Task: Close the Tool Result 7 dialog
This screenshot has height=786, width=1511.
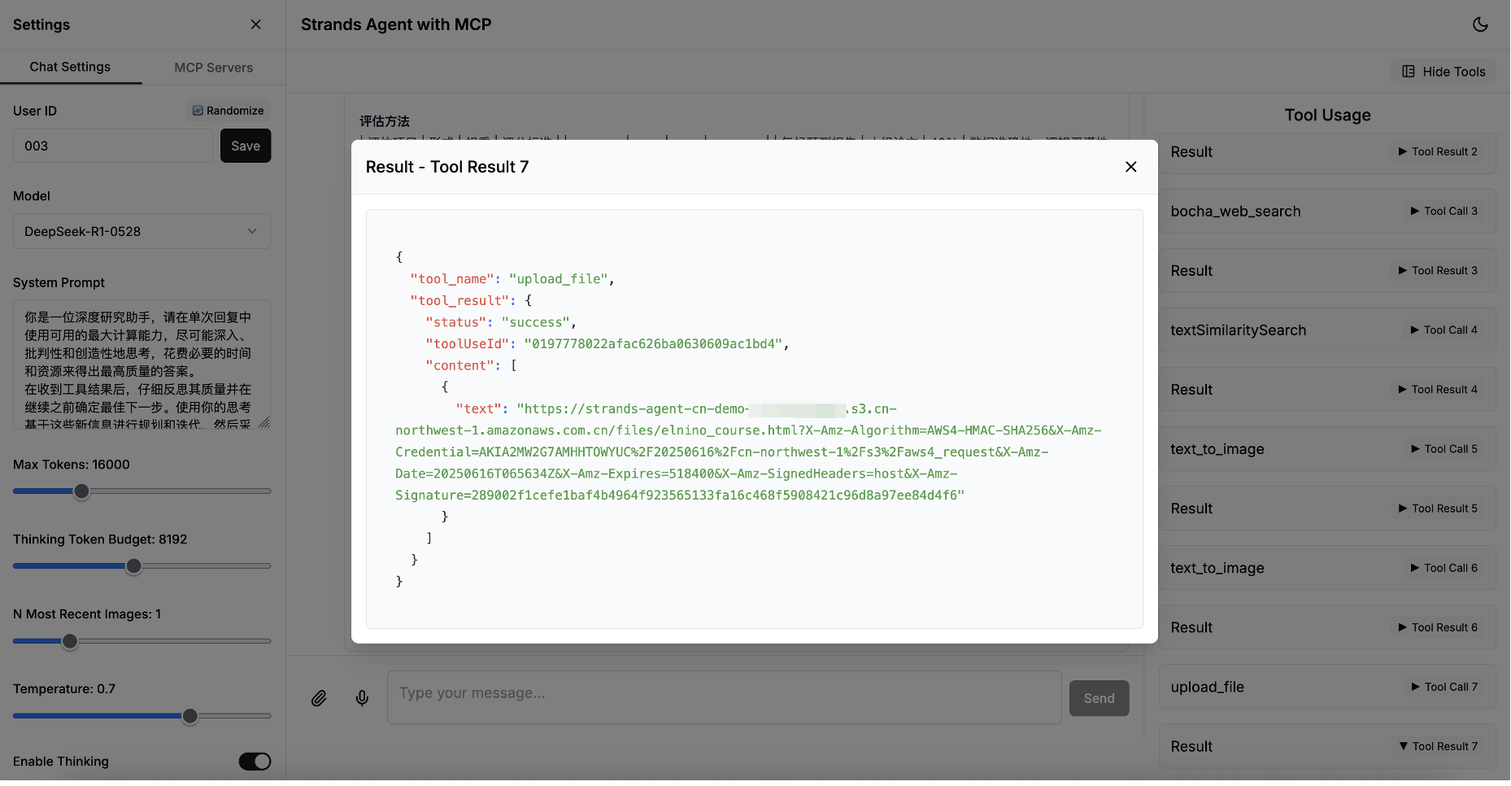Action: click(x=1130, y=167)
